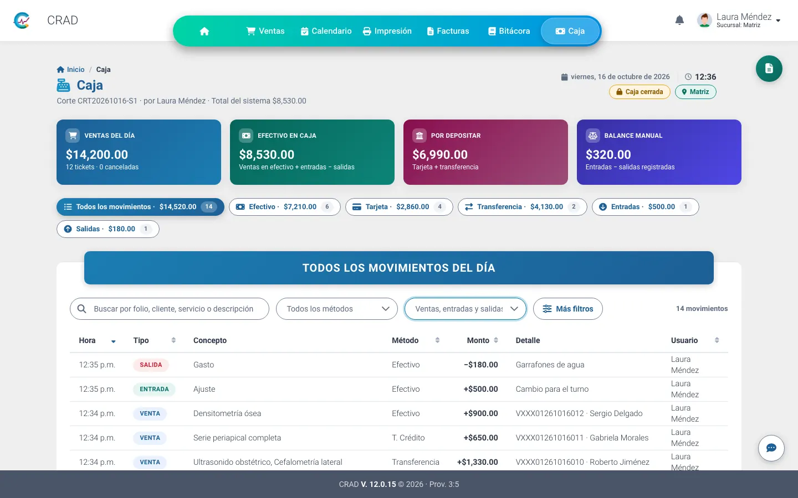The image size is (798, 498).
Task: Click the +$500.00 amount
Action: point(480,389)
